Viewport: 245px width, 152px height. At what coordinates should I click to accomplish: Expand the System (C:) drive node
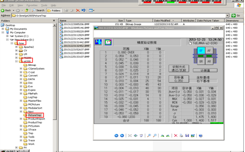click(x=7, y=36)
